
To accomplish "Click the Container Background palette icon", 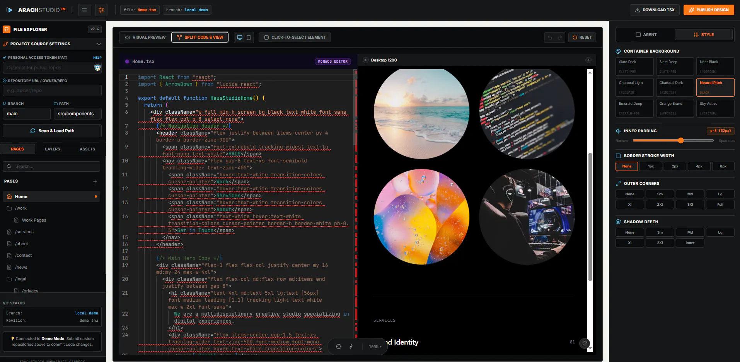I will click(618, 51).
